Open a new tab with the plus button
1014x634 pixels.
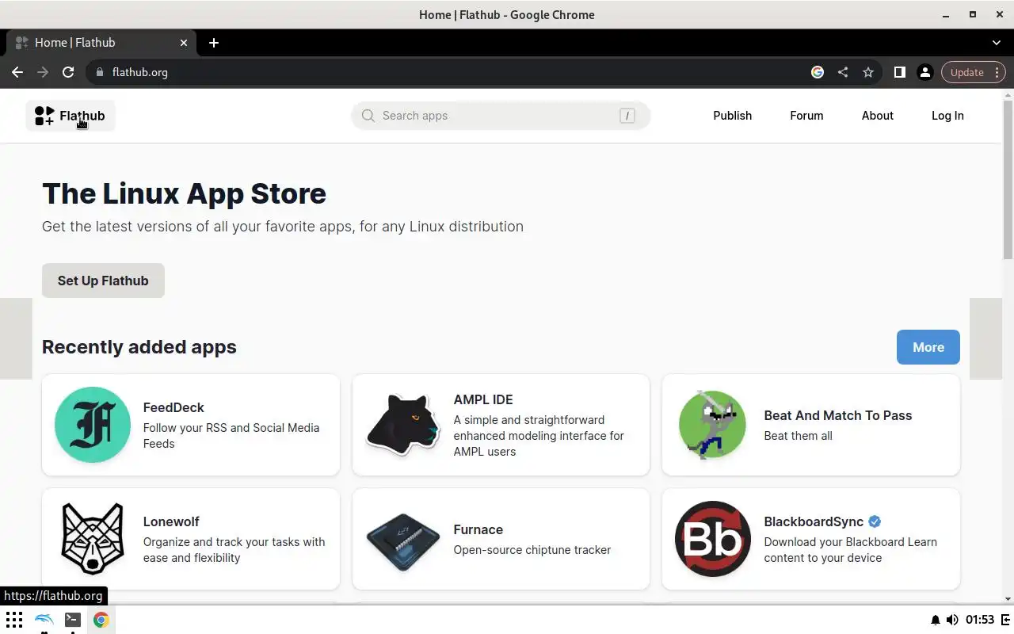tap(214, 43)
